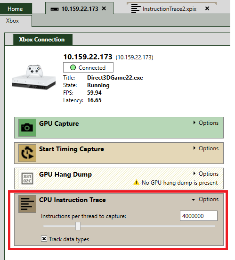Click the bold 10.159.22.173 console name heading
This screenshot has height=260, width=235.
[x=88, y=57]
